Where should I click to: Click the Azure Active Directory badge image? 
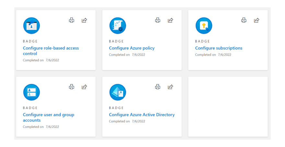point(118,92)
